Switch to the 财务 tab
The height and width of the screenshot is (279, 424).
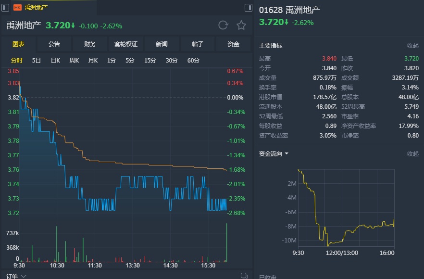pos(90,44)
